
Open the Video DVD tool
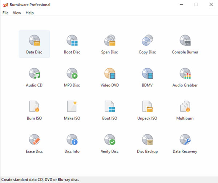pyautogui.click(x=110, y=77)
